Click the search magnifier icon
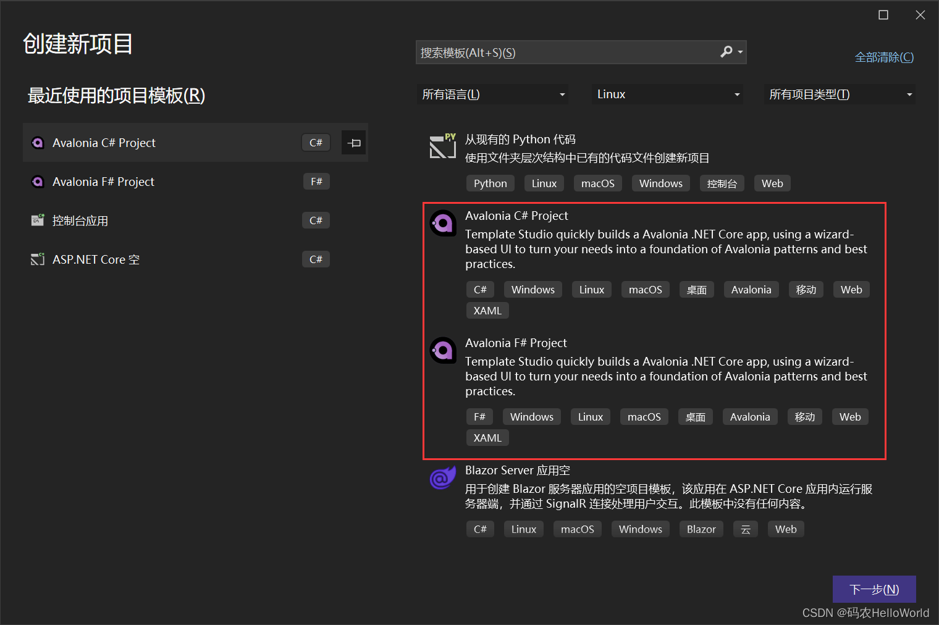 725,52
